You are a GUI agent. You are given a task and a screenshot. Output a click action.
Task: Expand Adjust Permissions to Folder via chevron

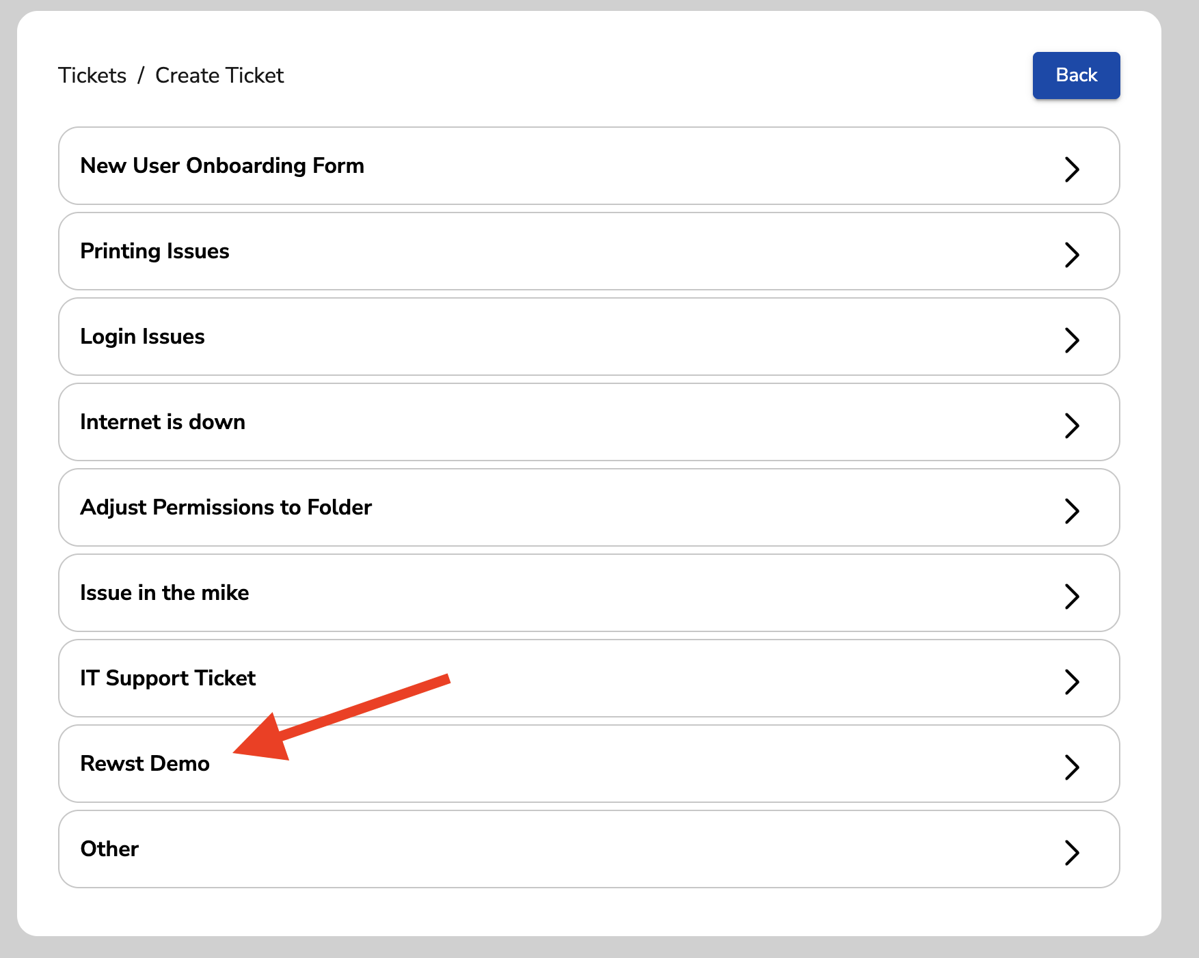point(1071,510)
